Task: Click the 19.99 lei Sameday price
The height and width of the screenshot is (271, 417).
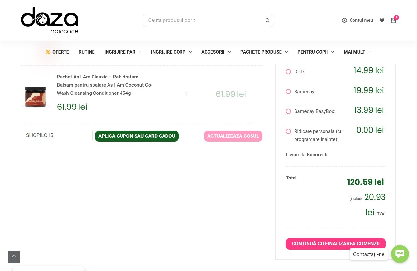Action: 369,90
